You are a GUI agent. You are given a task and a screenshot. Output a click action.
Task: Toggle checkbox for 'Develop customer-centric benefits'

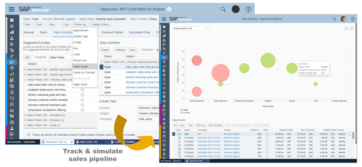82,100
